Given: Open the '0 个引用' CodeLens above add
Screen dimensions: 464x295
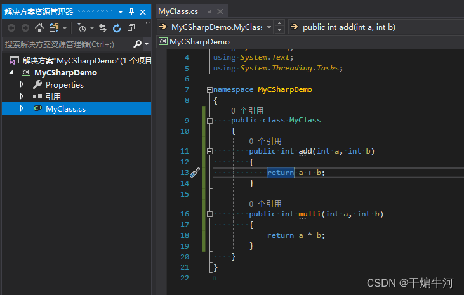Looking at the screenshot, I should tap(265, 141).
